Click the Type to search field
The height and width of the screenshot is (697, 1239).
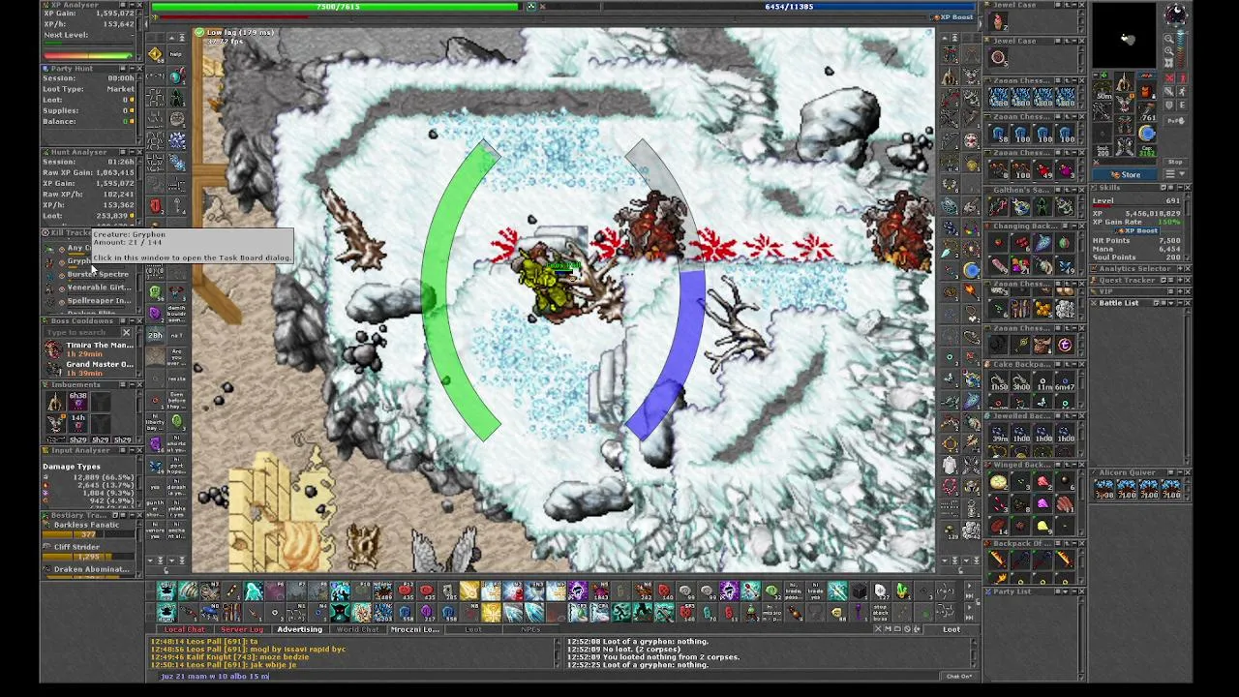pos(82,332)
